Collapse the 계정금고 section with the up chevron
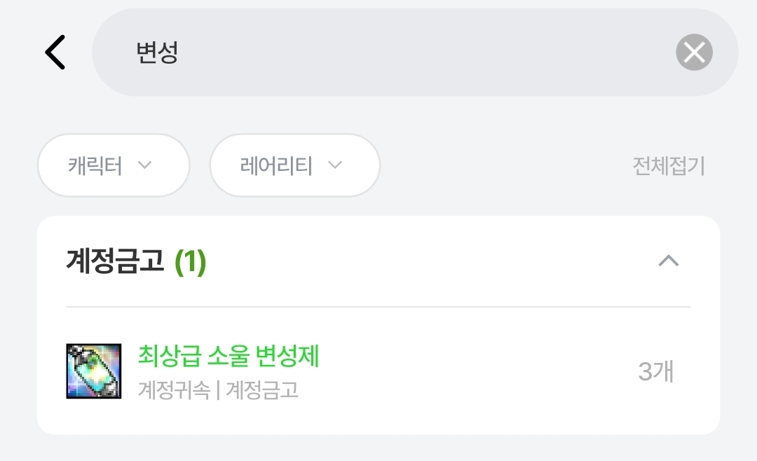The width and height of the screenshot is (757, 461). tap(669, 261)
